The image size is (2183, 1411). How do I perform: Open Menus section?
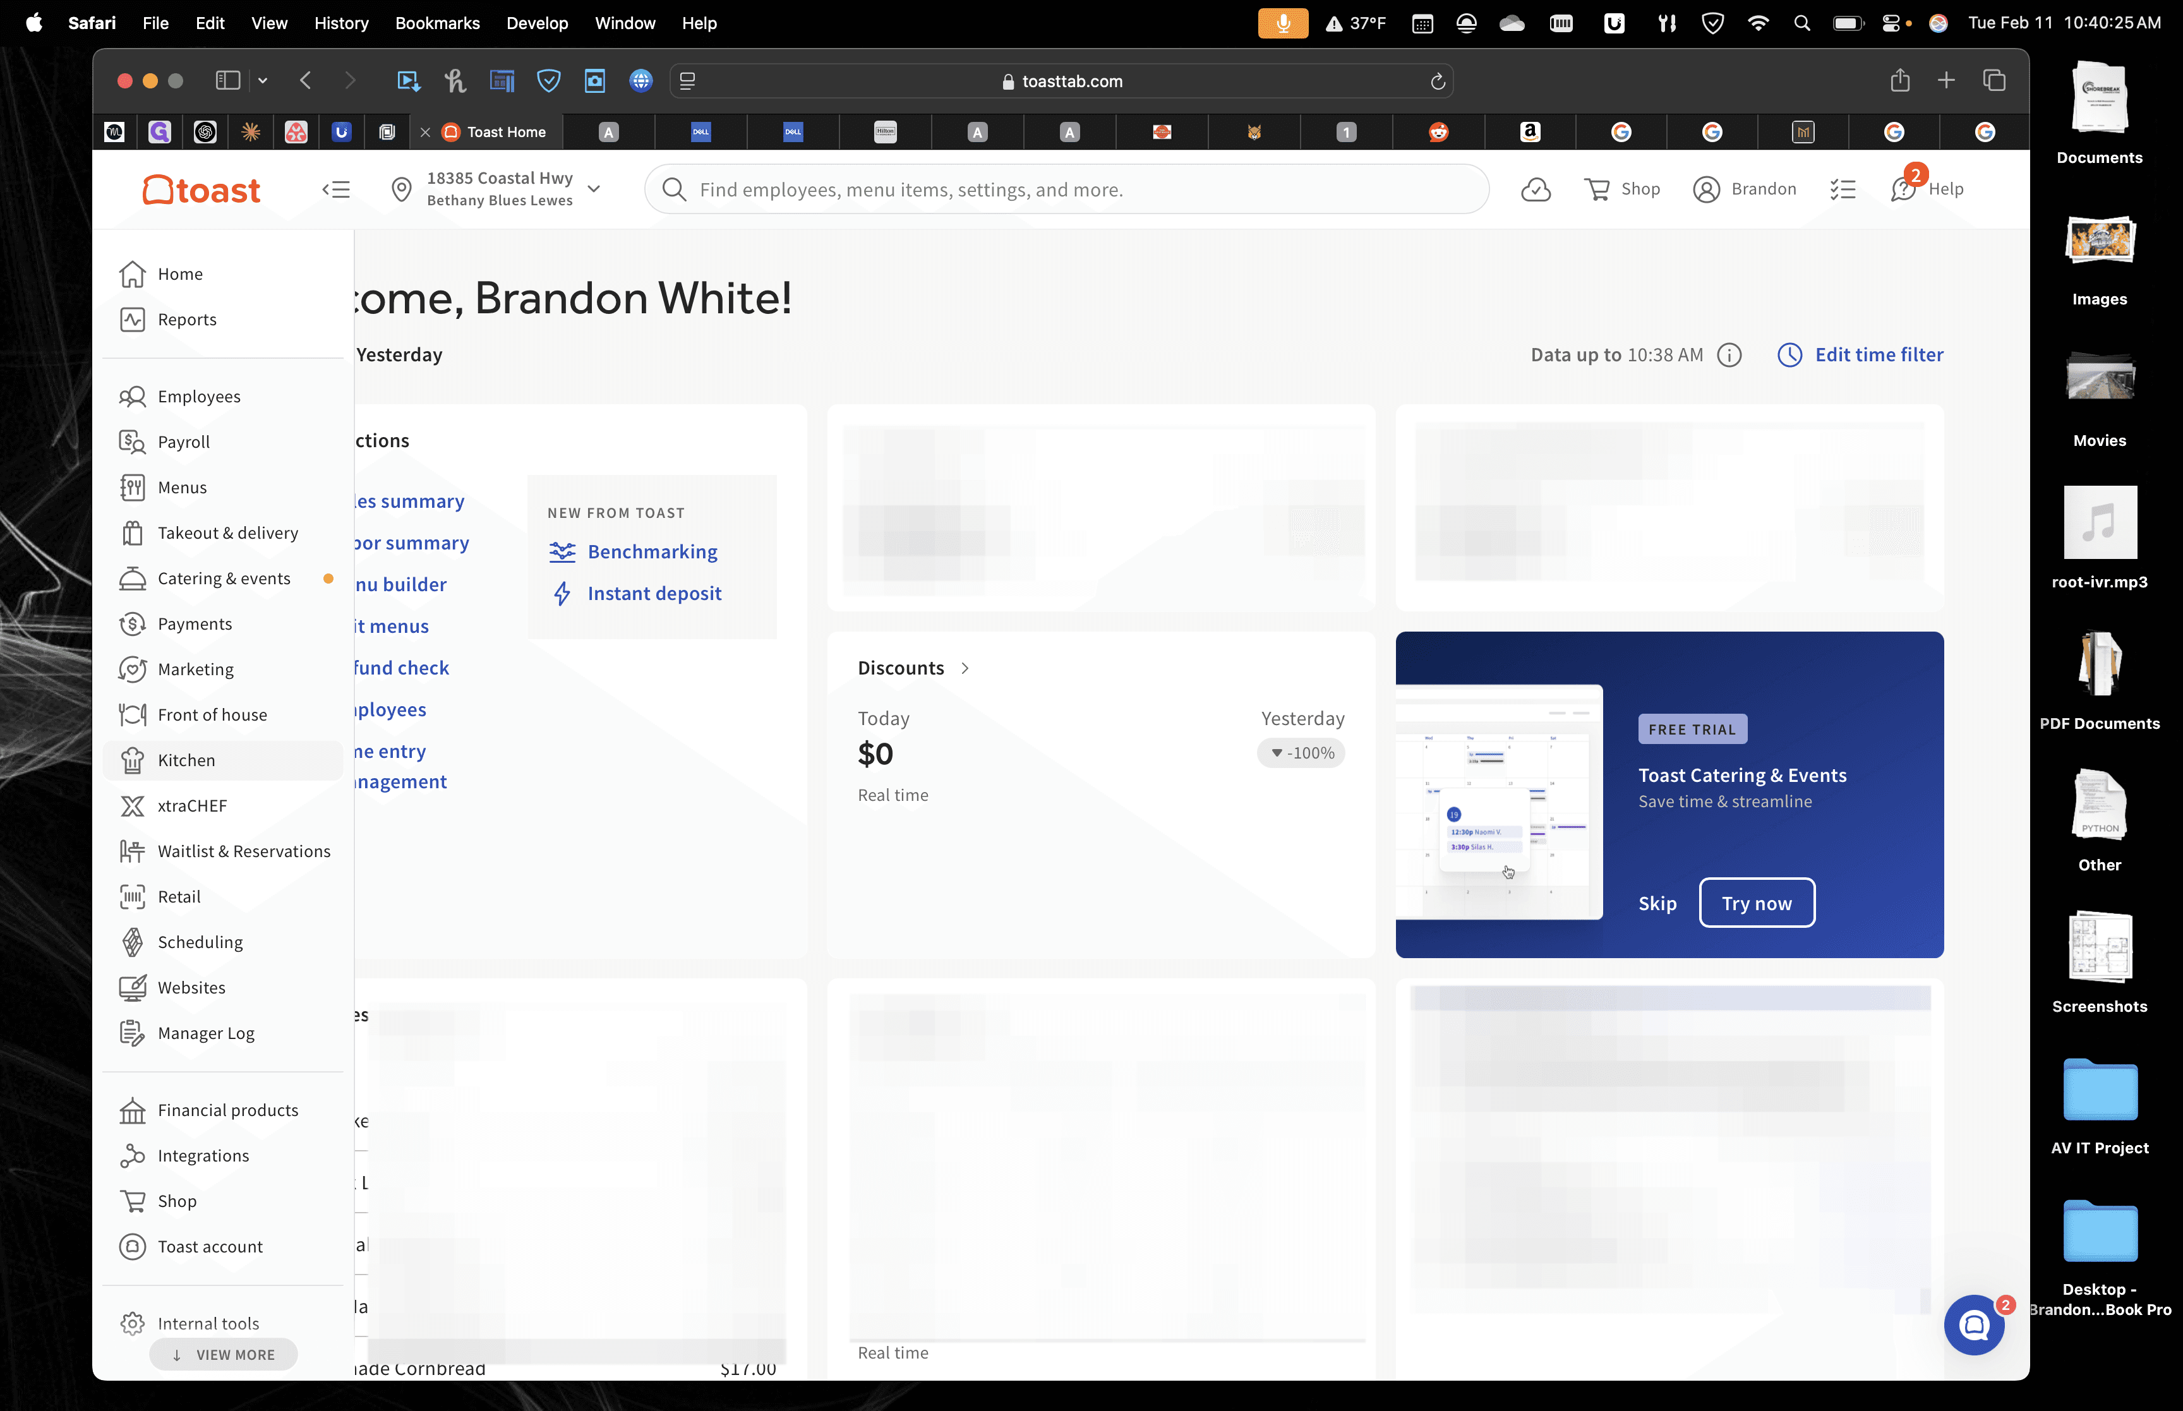coord(222,486)
